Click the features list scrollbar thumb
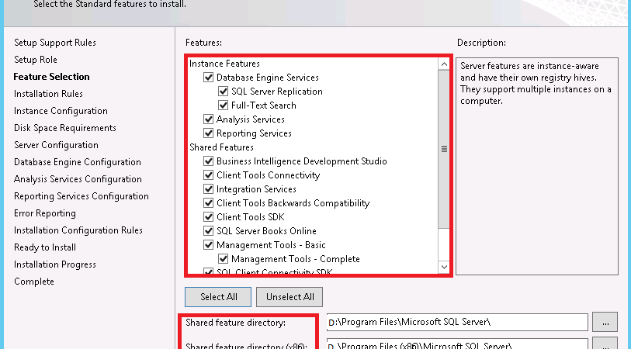The image size is (631, 349). coord(444,149)
